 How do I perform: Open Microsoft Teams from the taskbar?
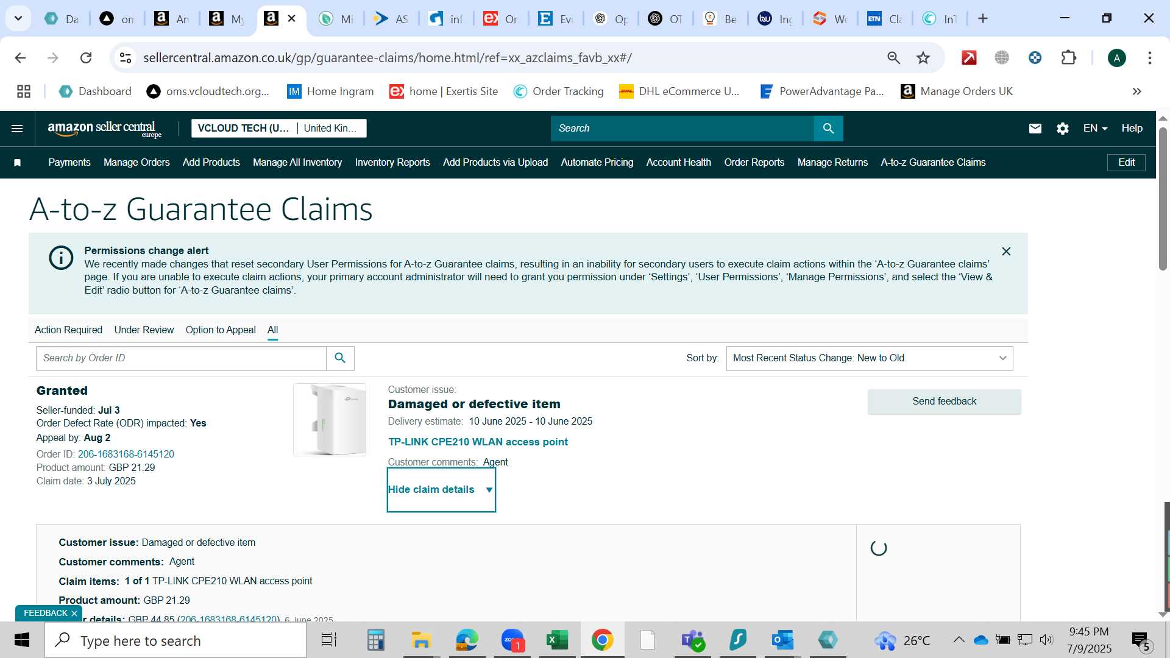(x=693, y=640)
